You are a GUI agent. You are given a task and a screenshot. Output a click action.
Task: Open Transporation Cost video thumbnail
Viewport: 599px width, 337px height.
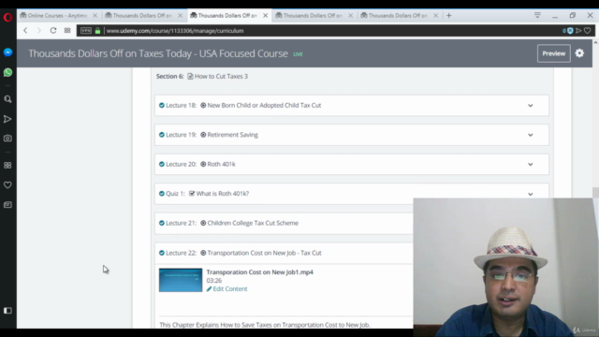click(x=181, y=280)
